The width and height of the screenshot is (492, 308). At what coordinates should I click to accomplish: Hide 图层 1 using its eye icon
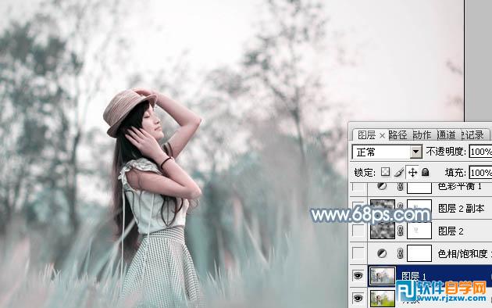click(358, 276)
